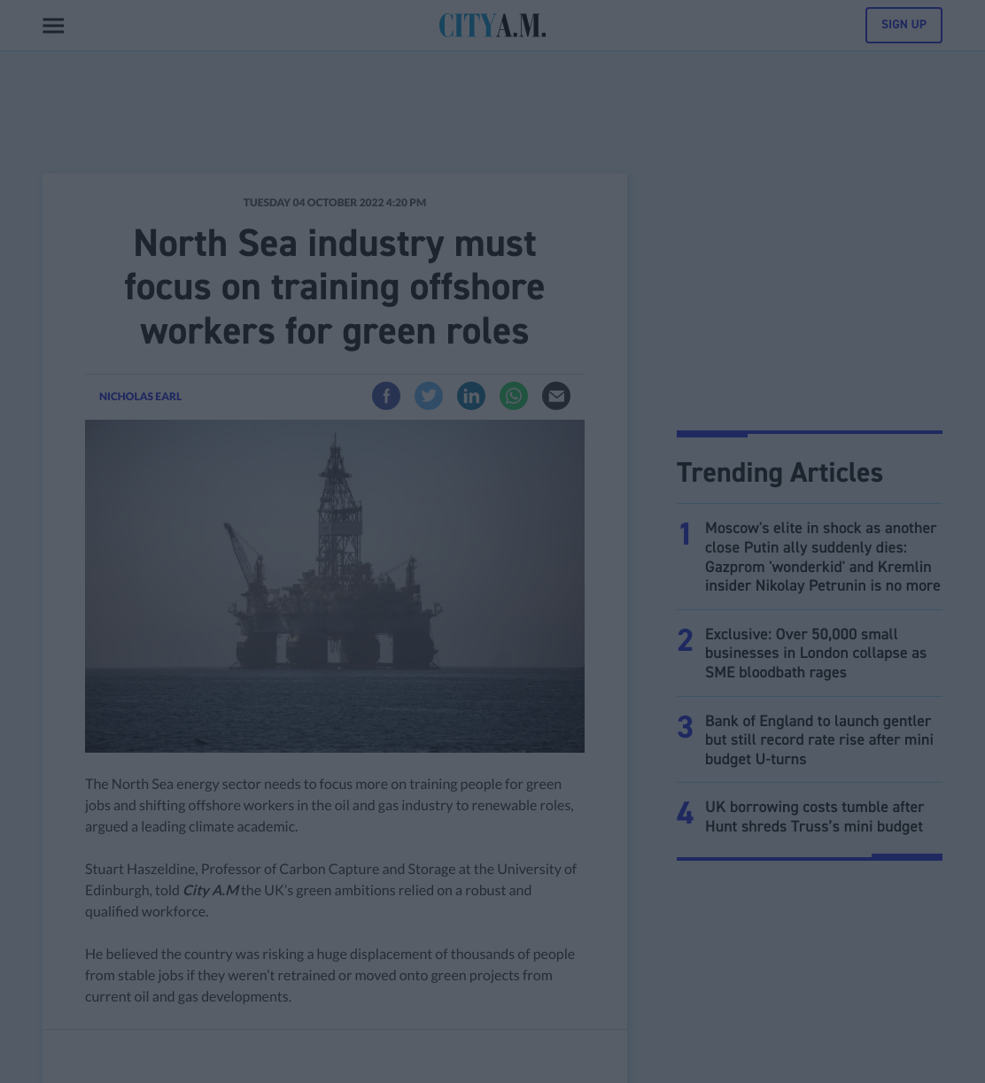Viewport: 985px width, 1083px height.
Task: Click the offshore oil rig photo
Action: click(335, 586)
